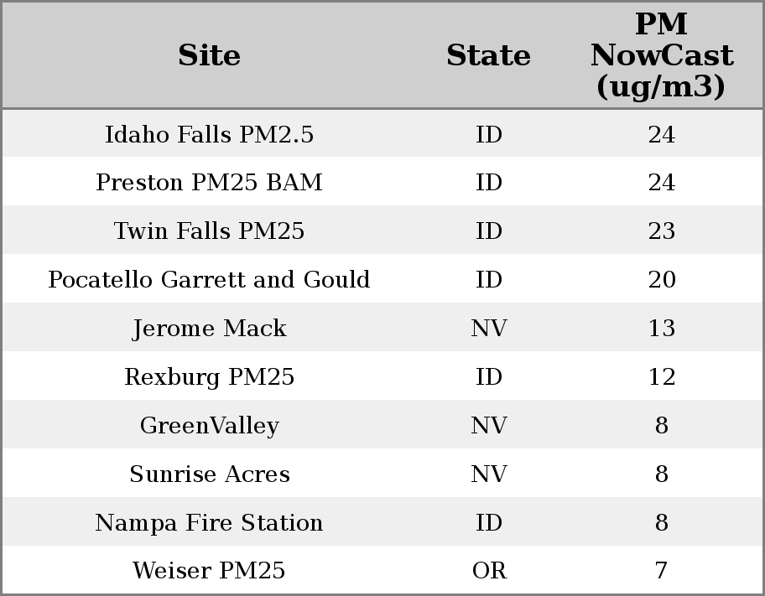The height and width of the screenshot is (596, 765).
Task: Select the Preston PM25 BAM site
Action: pos(210,183)
